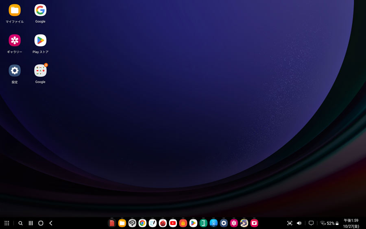Open the マイファイル app on desktop

(15, 10)
